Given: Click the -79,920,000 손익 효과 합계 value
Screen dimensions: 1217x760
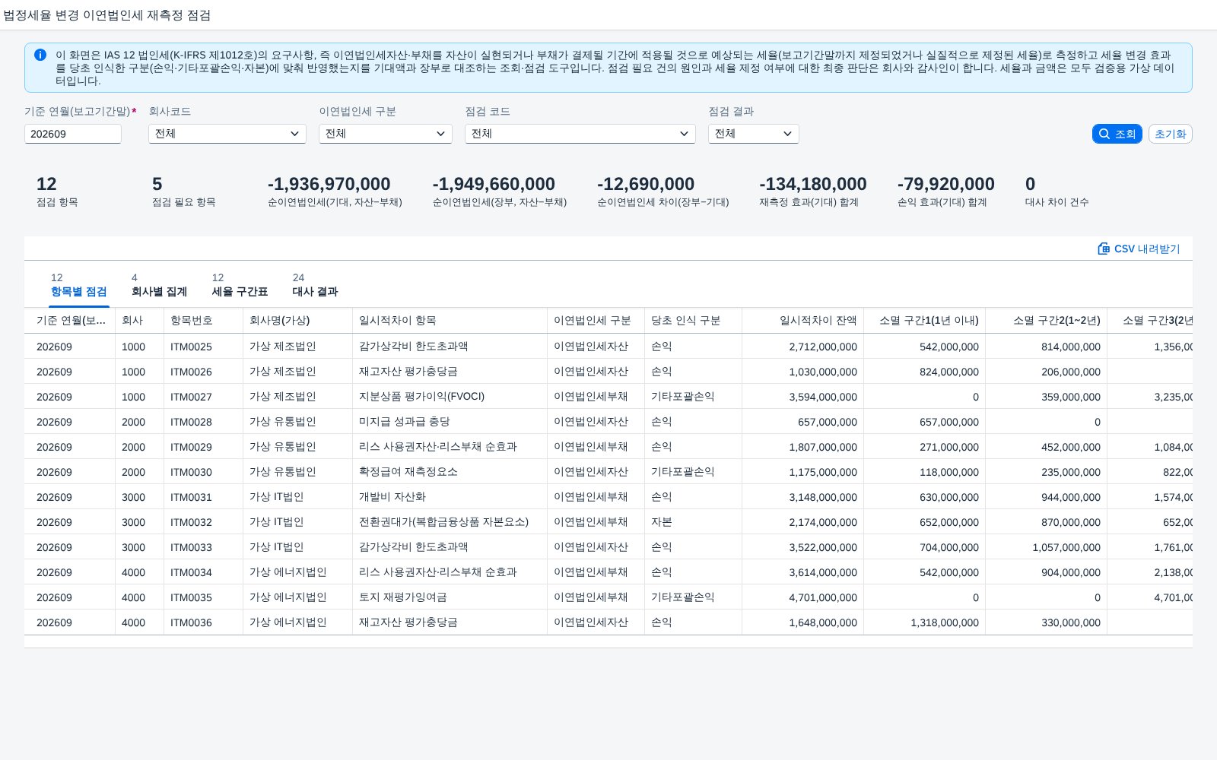Looking at the screenshot, I should pos(946,184).
